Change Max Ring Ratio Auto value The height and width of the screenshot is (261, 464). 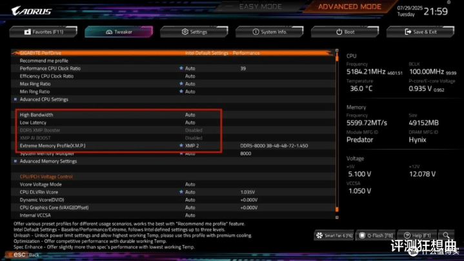tap(190, 84)
